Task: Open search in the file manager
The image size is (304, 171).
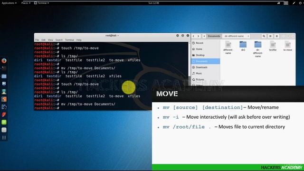Action: point(264,36)
